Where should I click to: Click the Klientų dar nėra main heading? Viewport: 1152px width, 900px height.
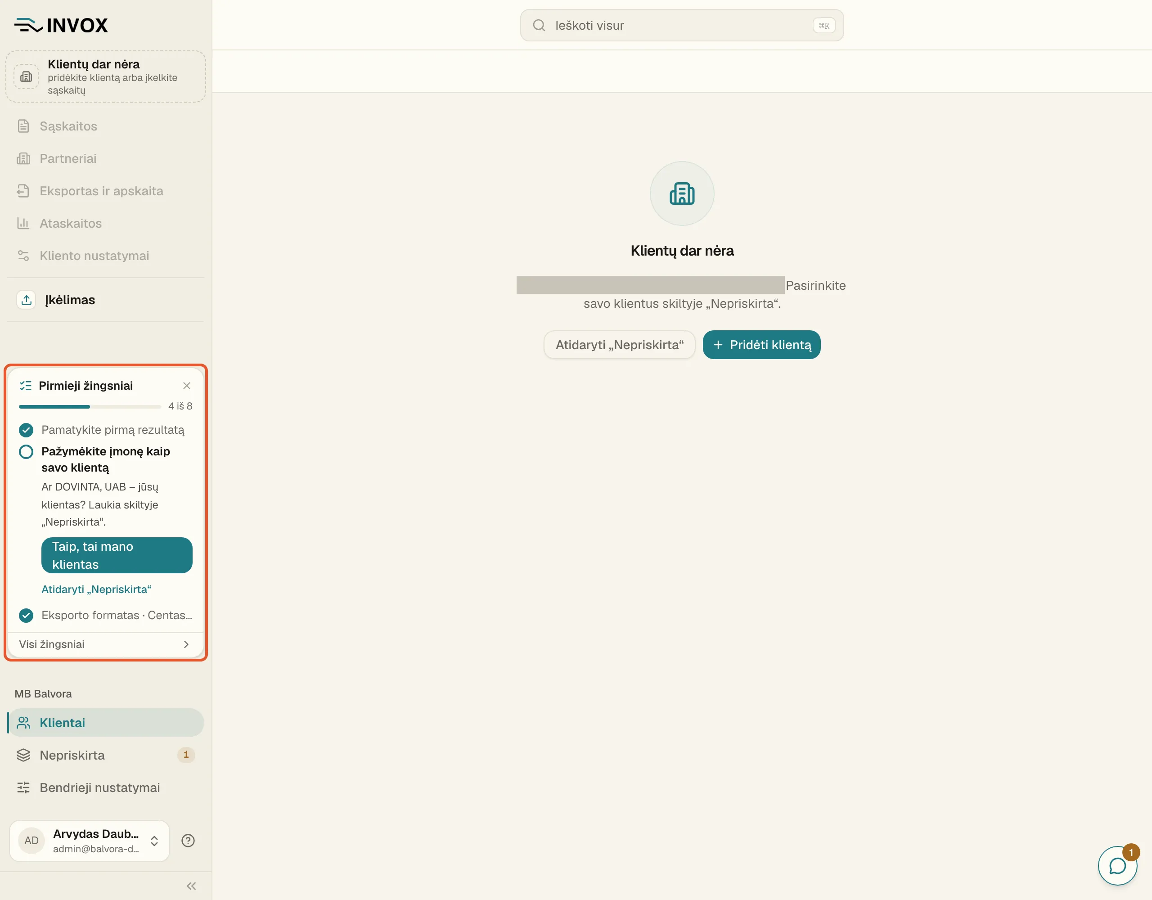click(x=681, y=251)
